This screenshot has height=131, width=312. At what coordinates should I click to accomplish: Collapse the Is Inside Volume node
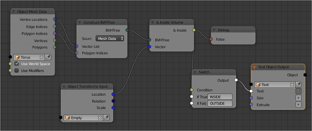pos(153,23)
